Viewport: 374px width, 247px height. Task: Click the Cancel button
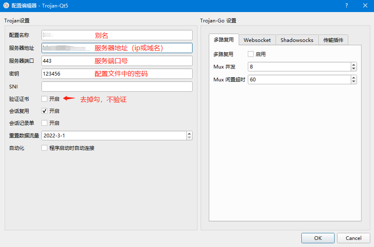tap(354, 238)
